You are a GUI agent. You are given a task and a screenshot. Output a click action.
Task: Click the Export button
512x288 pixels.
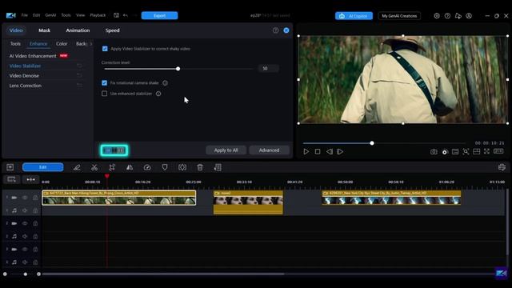pos(159,15)
